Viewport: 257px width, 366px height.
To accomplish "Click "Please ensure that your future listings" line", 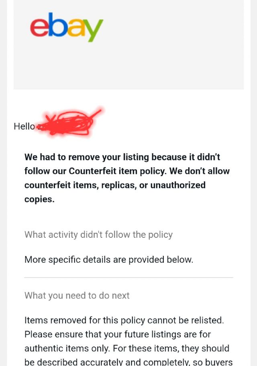I will pos(118,334).
